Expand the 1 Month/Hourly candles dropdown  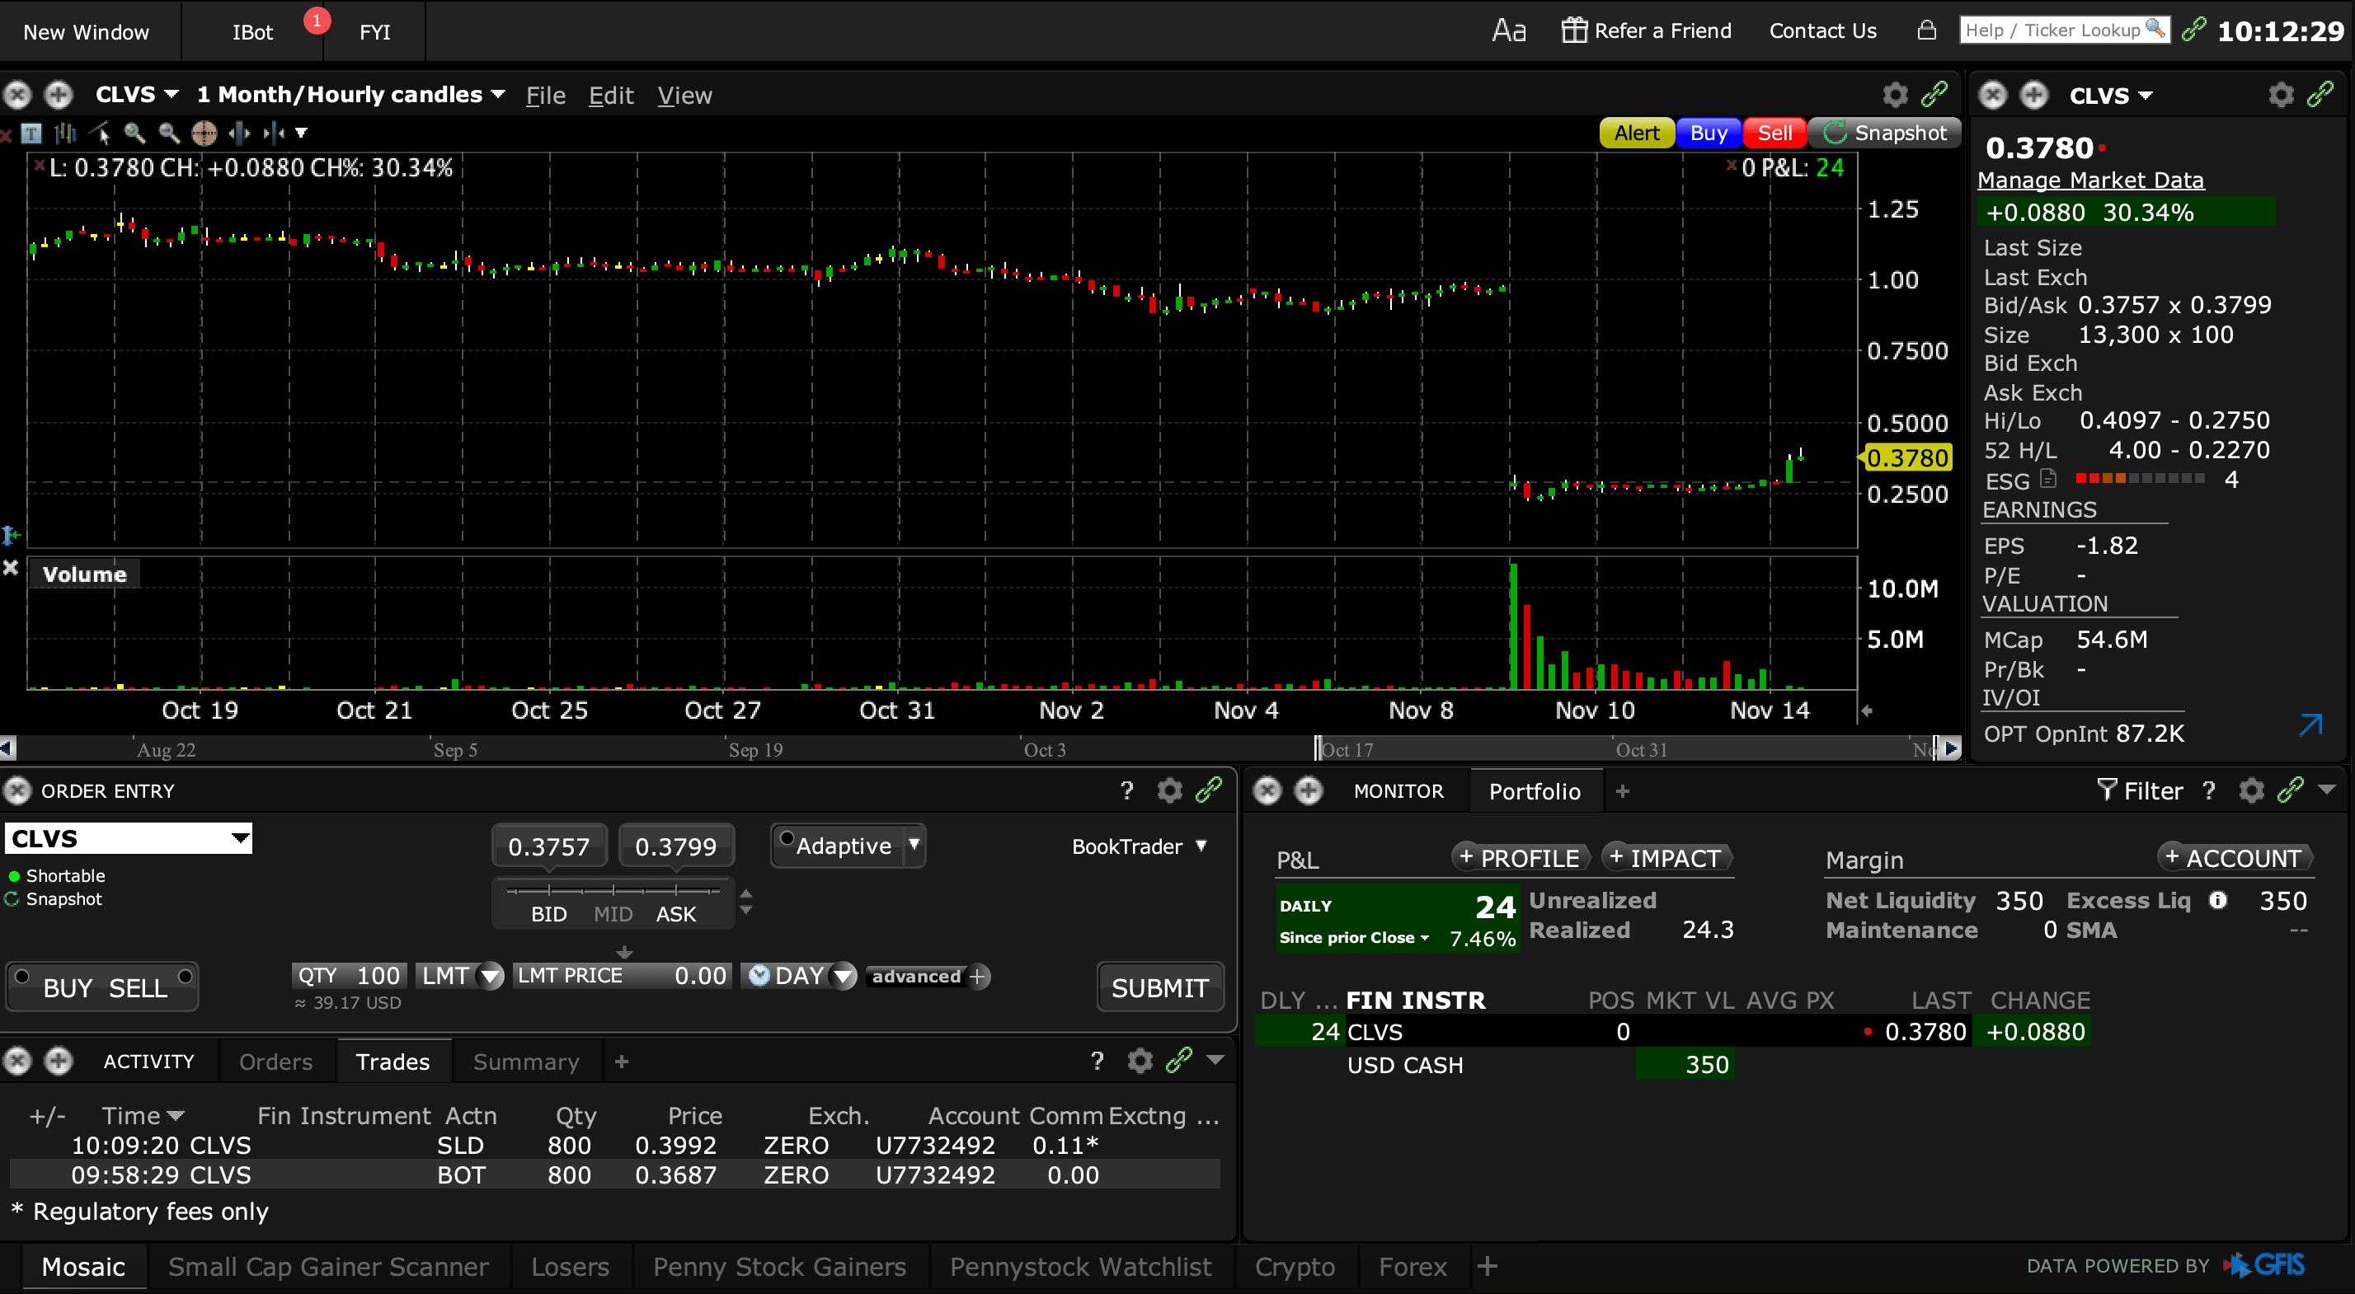click(x=498, y=95)
